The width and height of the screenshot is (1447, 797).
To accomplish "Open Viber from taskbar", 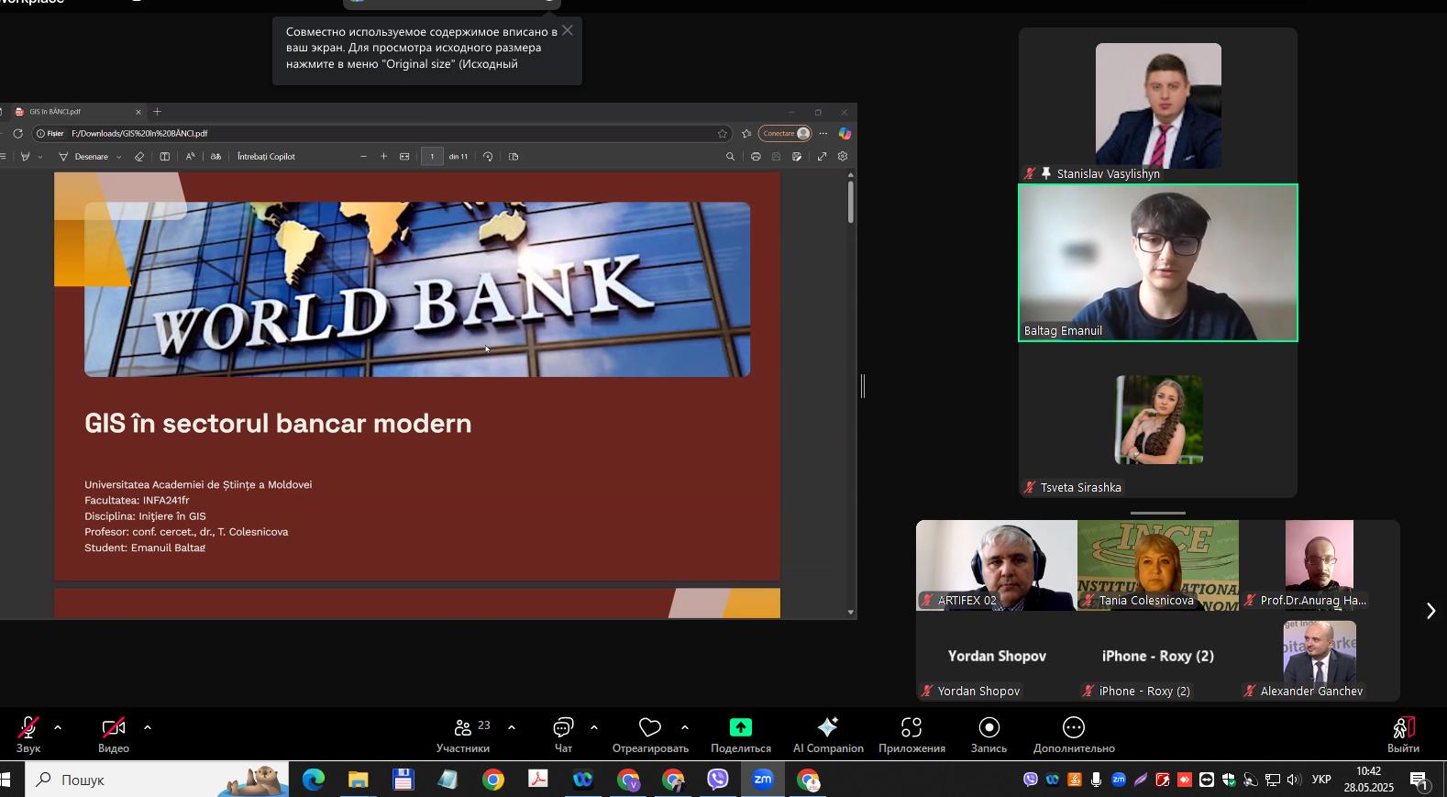I will 718,780.
